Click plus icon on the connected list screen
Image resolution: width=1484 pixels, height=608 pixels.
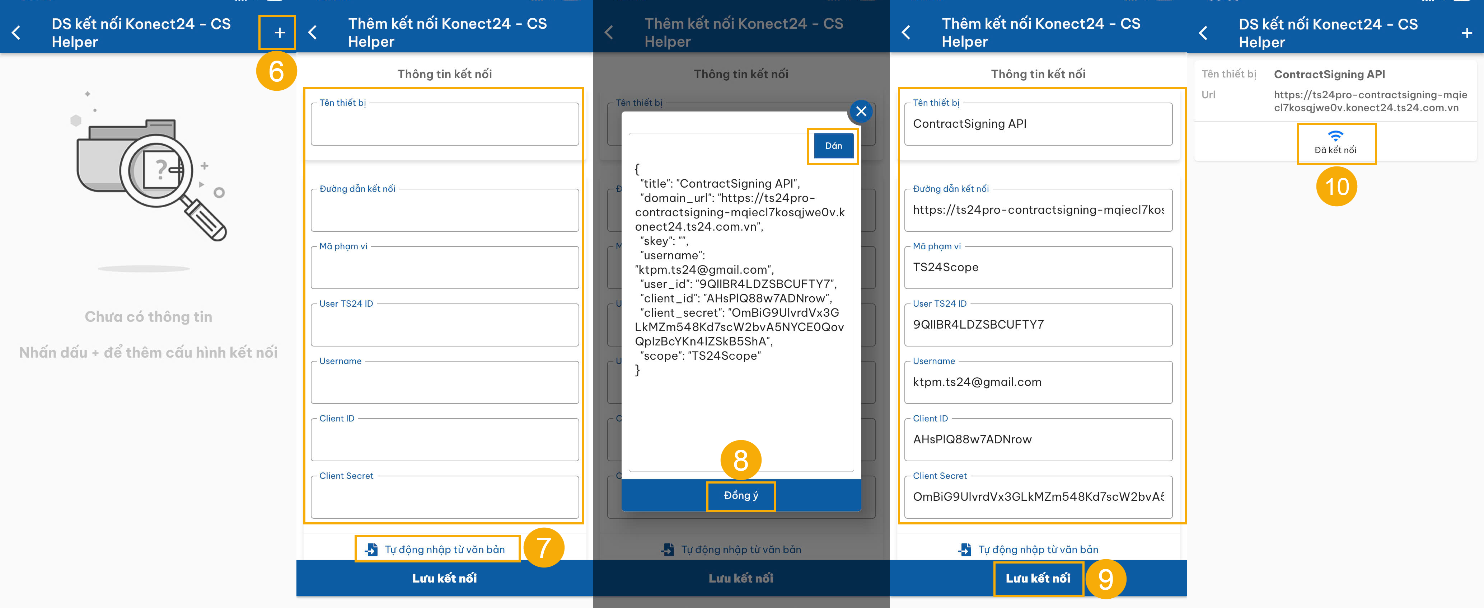tap(1466, 33)
